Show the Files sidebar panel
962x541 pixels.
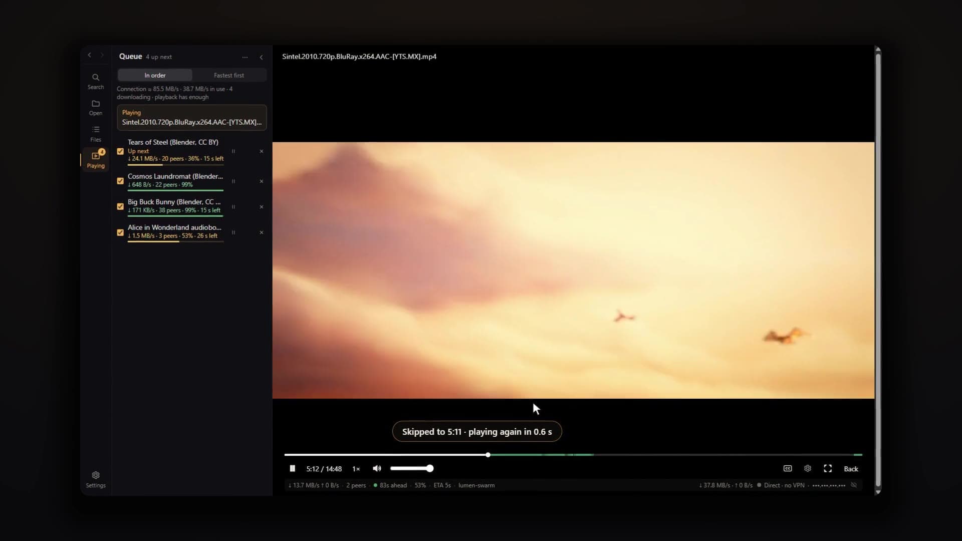pyautogui.click(x=96, y=134)
